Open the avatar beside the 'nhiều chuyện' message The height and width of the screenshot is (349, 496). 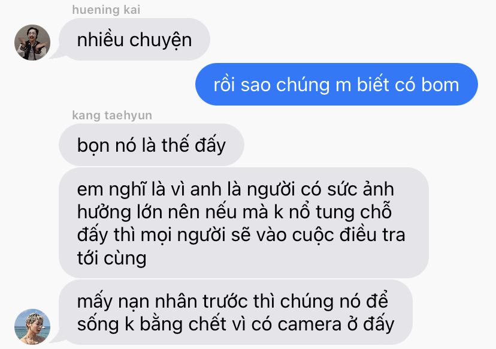pos(32,43)
